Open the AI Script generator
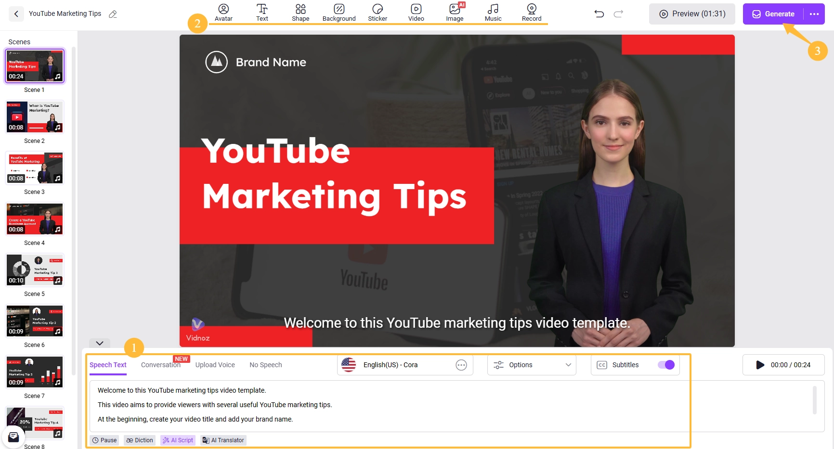The image size is (834, 449). tap(178, 440)
